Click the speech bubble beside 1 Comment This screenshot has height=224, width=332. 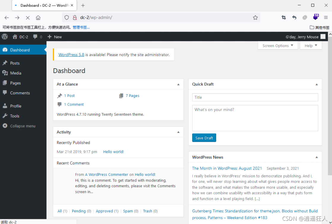coord(59,104)
